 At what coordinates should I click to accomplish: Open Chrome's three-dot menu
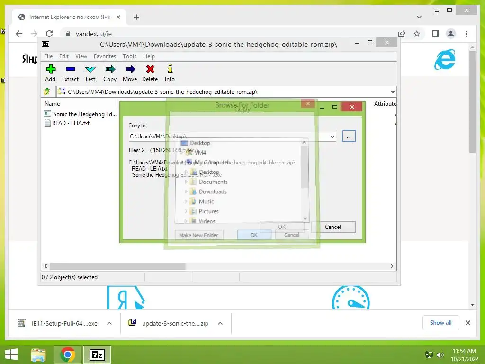(x=466, y=34)
